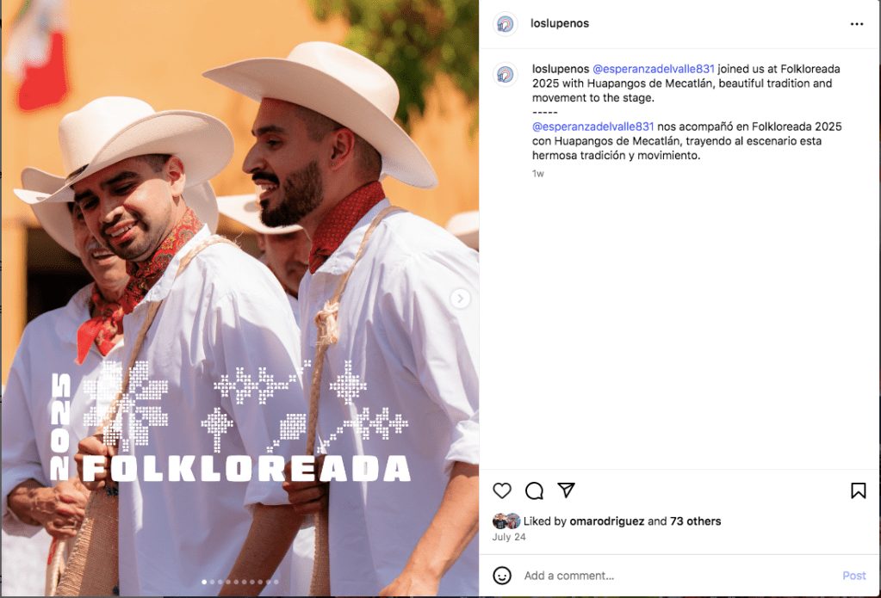This screenshot has height=598, width=881.
Task: Open omarodriguez profile from likes
Action: 607,521
